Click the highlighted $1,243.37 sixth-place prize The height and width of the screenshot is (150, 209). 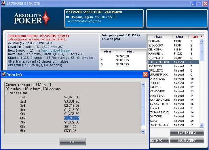click(x=72, y=118)
